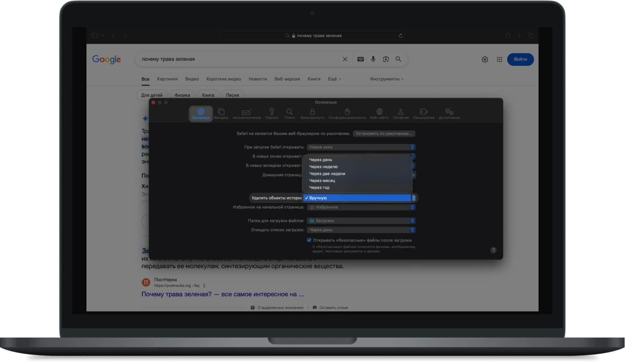Click the Safari share icon

[x=508, y=35]
